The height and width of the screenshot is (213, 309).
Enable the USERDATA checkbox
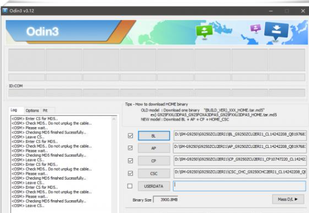click(x=130, y=186)
